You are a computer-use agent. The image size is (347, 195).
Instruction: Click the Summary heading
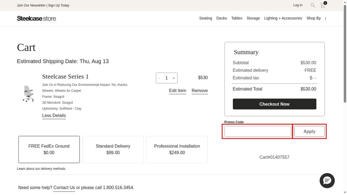point(246,52)
